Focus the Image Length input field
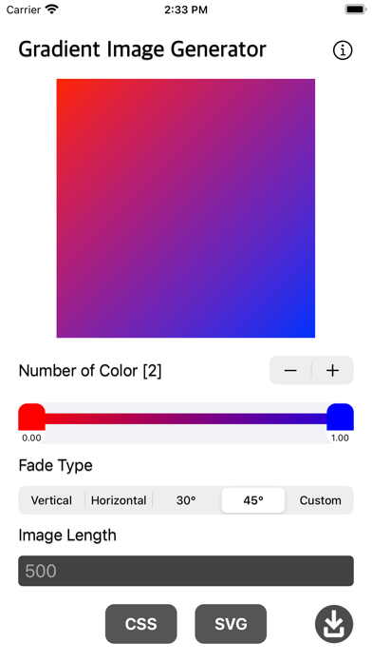Viewport: 372px width, 662px height. pyautogui.click(x=186, y=571)
